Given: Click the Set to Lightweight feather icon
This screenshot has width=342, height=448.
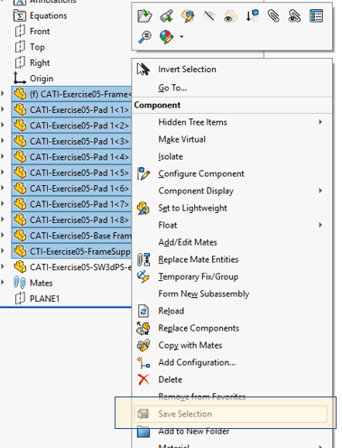Looking at the screenshot, I should point(143,208).
